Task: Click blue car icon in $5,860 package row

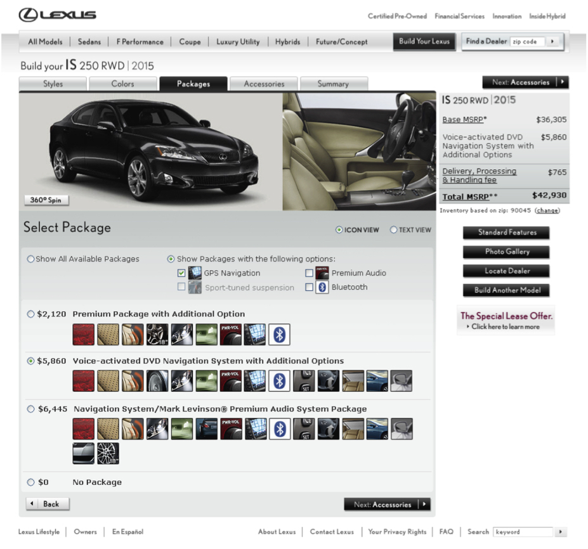Action: 377,381
